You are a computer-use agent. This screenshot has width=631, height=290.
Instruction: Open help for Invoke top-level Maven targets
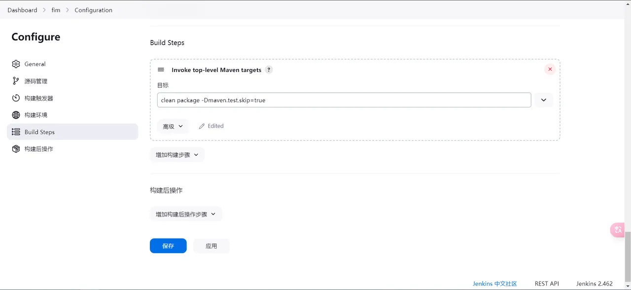[269, 70]
